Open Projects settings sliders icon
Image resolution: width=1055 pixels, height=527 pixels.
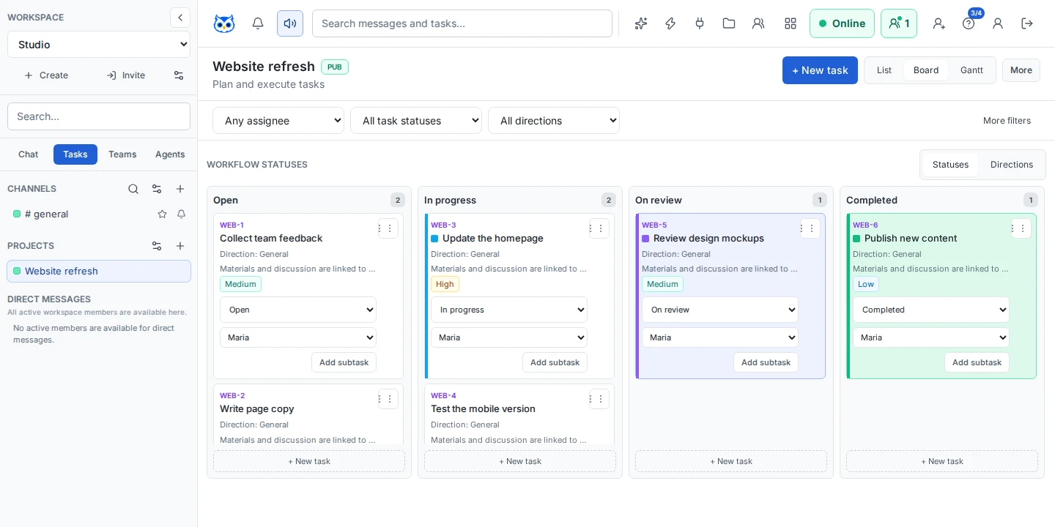[157, 246]
